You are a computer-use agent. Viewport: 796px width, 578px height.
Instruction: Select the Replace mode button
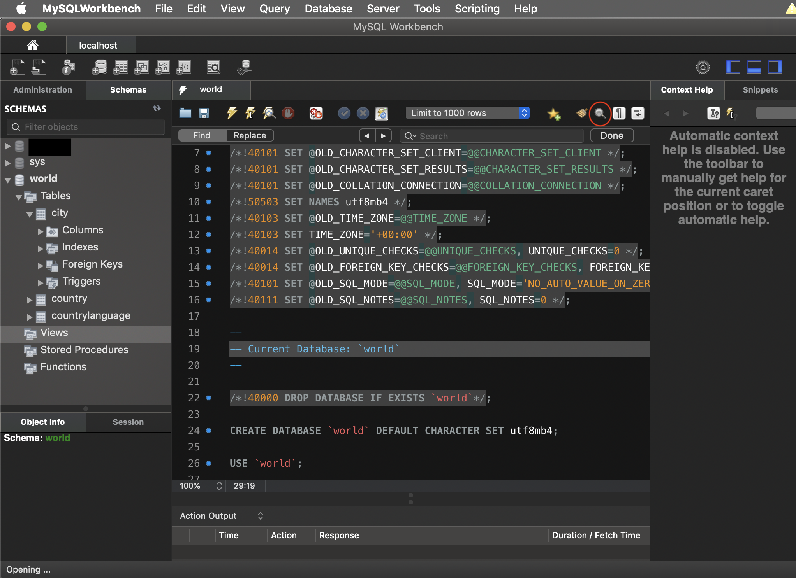pos(250,135)
